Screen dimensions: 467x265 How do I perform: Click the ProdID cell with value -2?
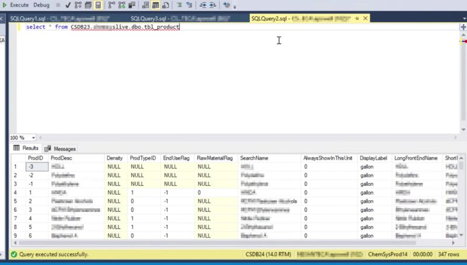click(37, 175)
